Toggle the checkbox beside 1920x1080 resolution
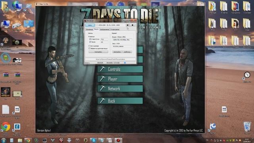Viewport: 254px width, 143px height. pos(97,25)
